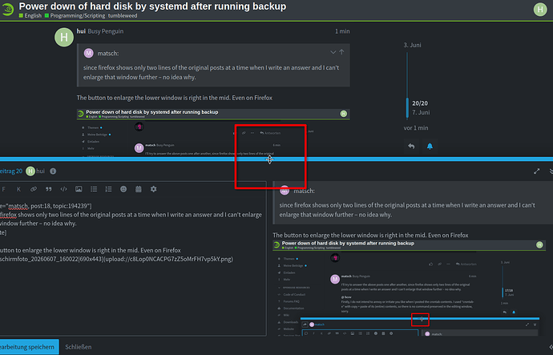Minimize composer with chevron at right edge

point(551,171)
